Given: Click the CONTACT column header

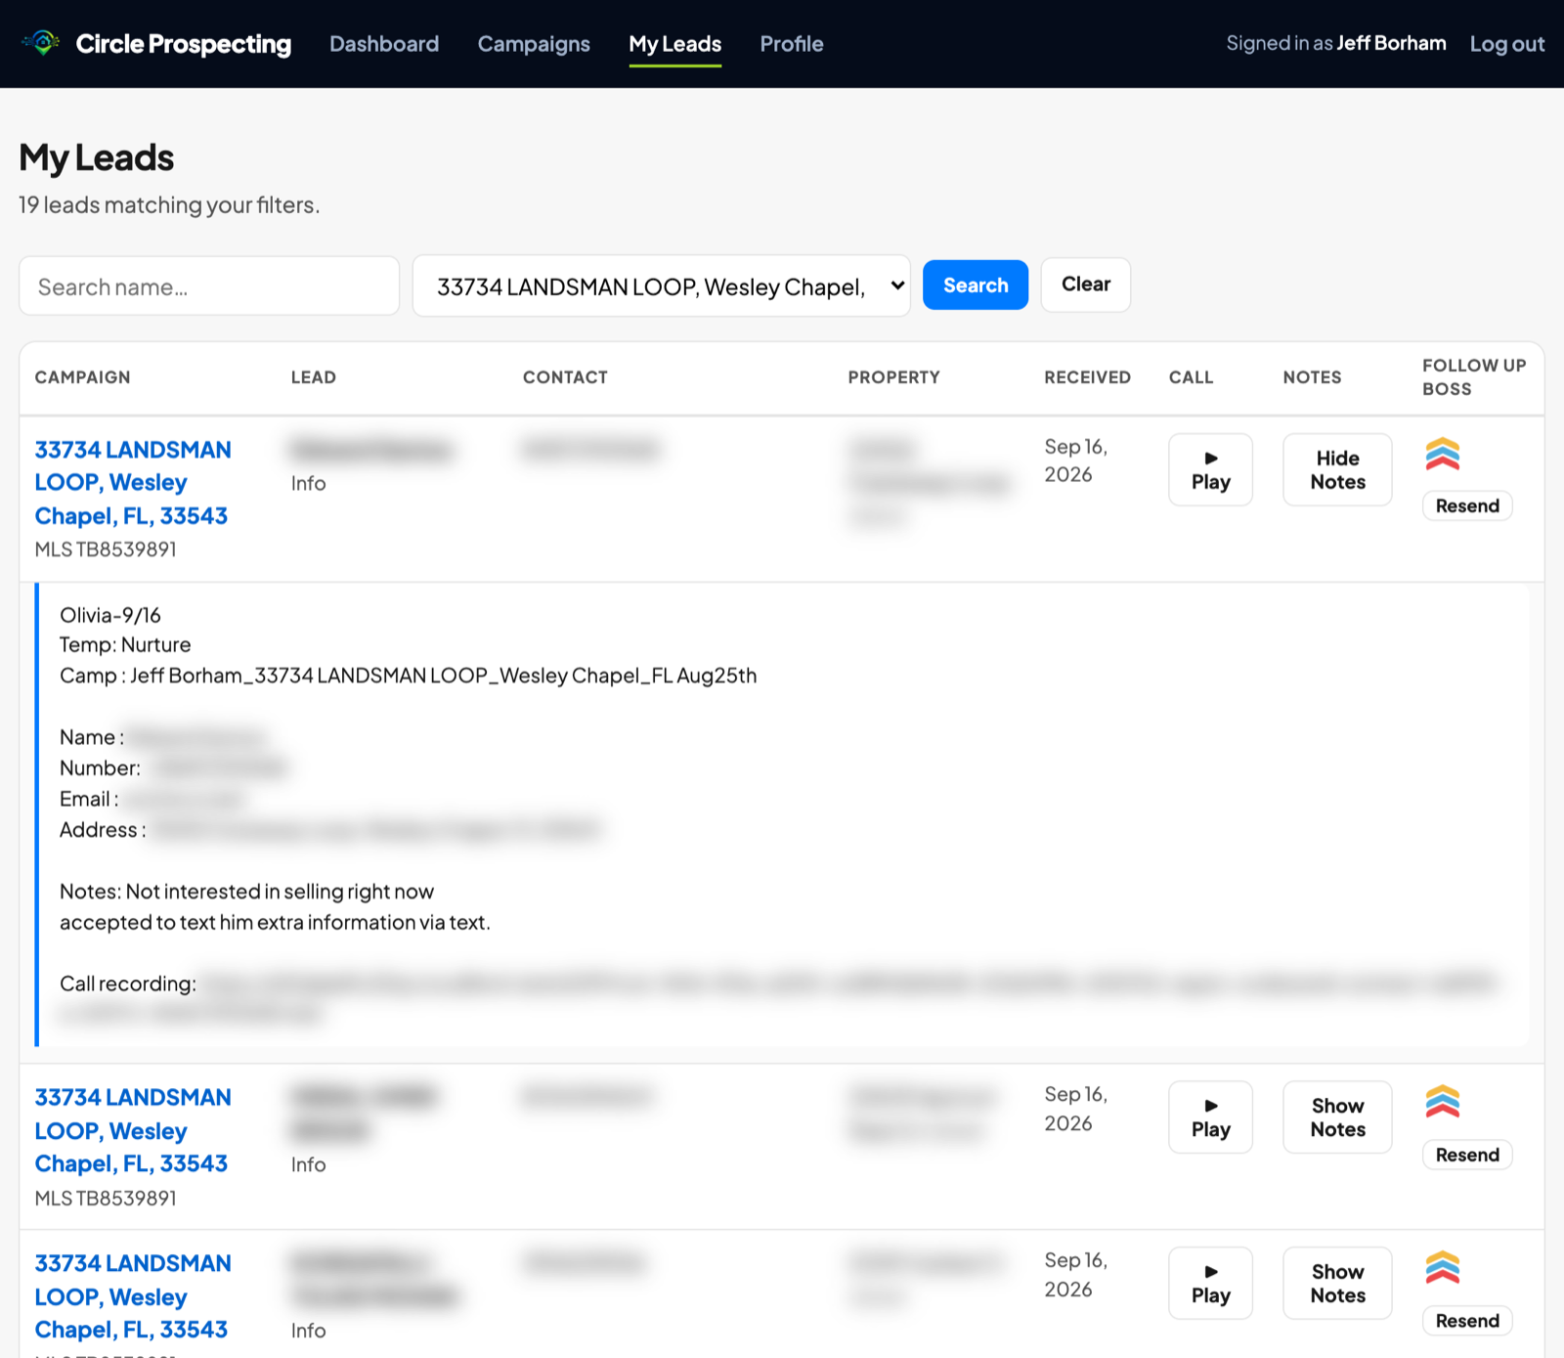Looking at the screenshot, I should tap(565, 377).
